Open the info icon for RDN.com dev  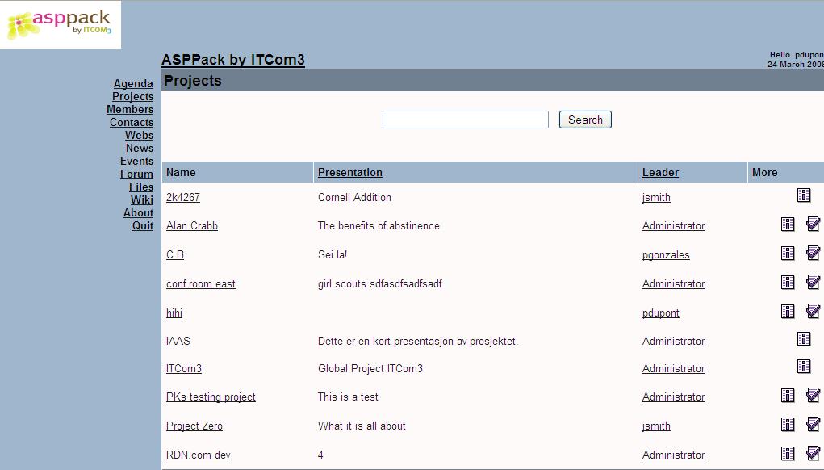coord(787,453)
